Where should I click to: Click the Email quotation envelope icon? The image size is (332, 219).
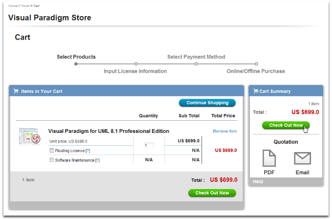[x=302, y=158]
